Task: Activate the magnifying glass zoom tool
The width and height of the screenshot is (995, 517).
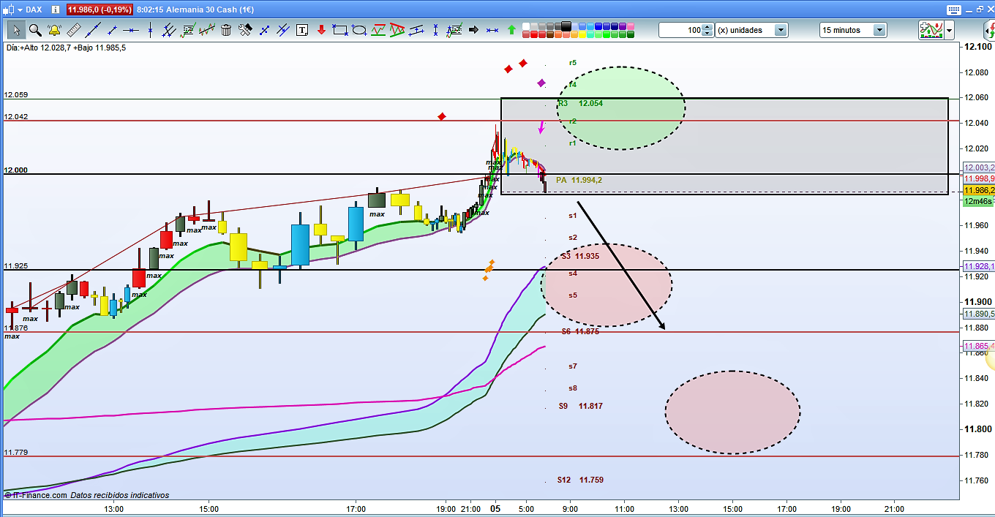Action: (x=35, y=30)
